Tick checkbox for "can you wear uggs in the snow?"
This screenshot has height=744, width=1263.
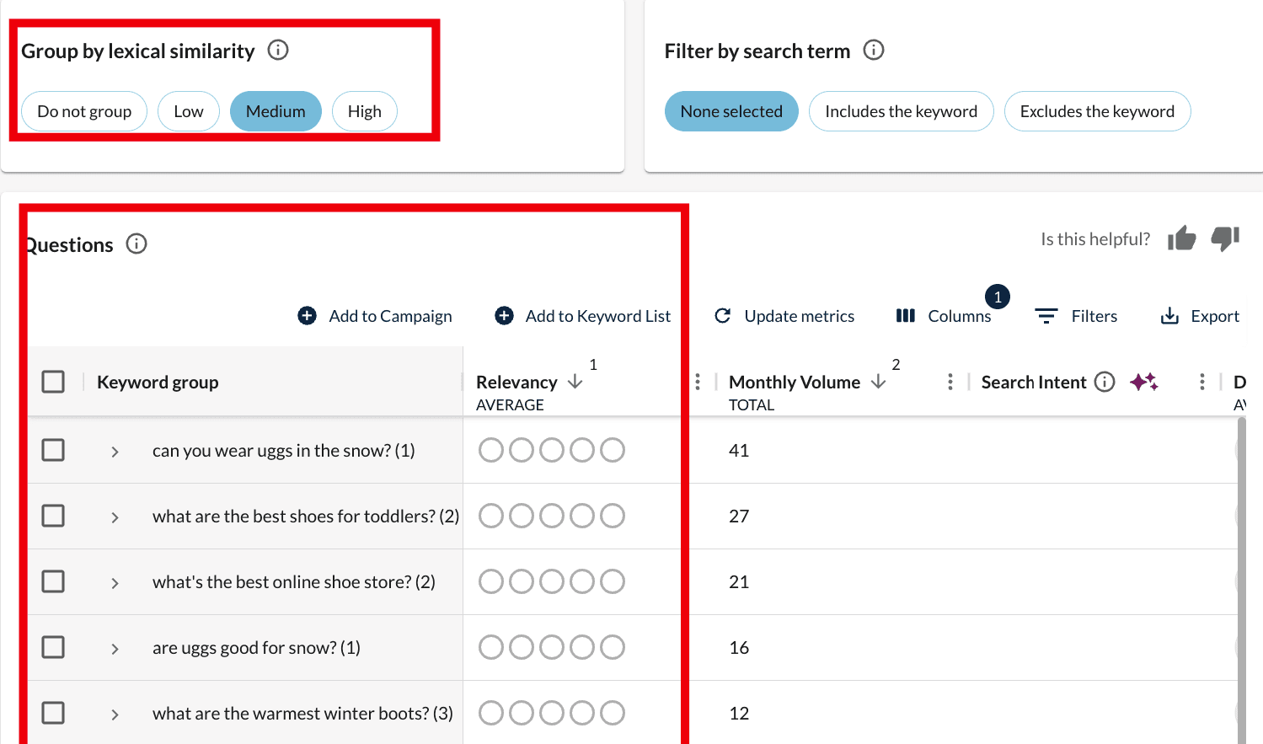point(53,450)
